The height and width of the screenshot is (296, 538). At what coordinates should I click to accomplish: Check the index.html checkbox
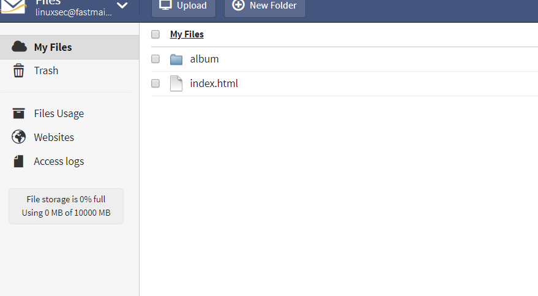(x=155, y=83)
